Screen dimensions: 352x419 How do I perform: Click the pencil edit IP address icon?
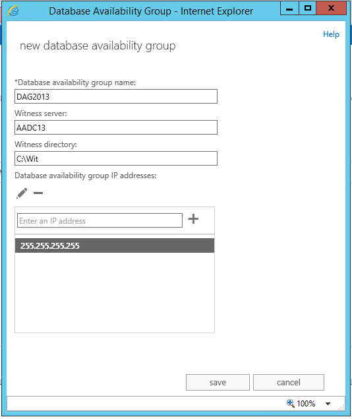22,193
